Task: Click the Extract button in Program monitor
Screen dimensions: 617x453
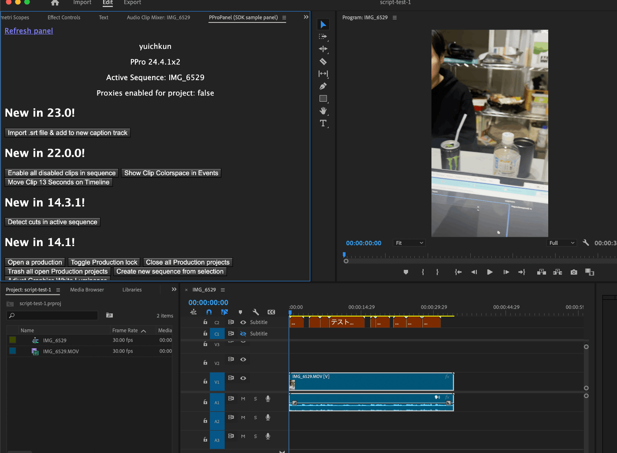Action: [558, 272]
